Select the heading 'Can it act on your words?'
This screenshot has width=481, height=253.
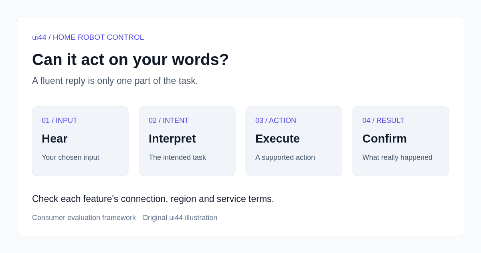click(x=130, y=59)
